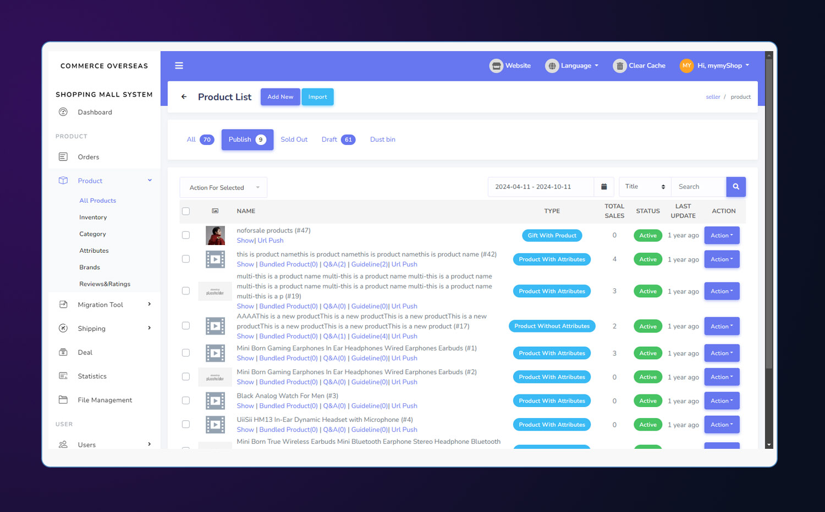Tick the select-all checkbox in table header
The image size is (825, 512).
(186, 211)
